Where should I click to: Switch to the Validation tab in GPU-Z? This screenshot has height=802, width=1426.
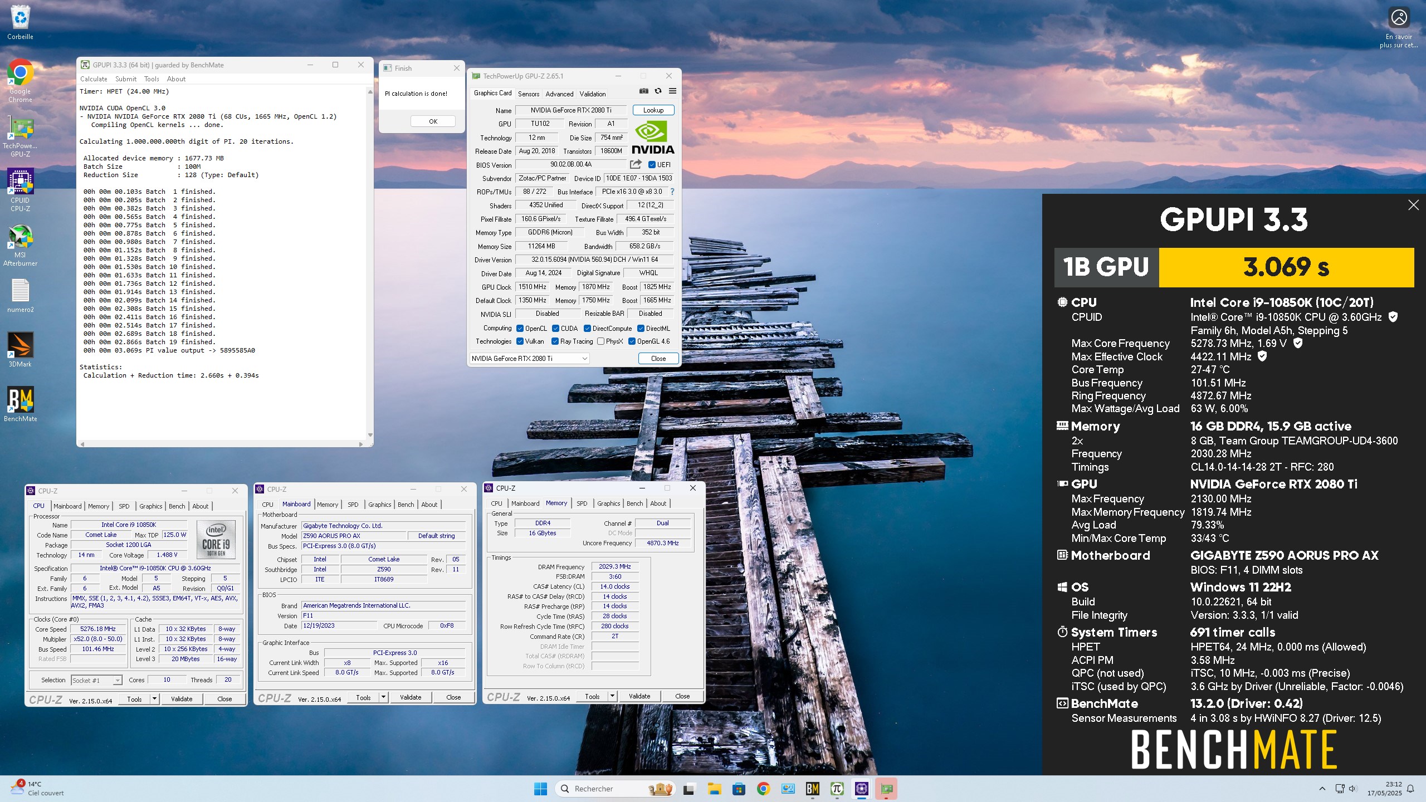[592, 94]
